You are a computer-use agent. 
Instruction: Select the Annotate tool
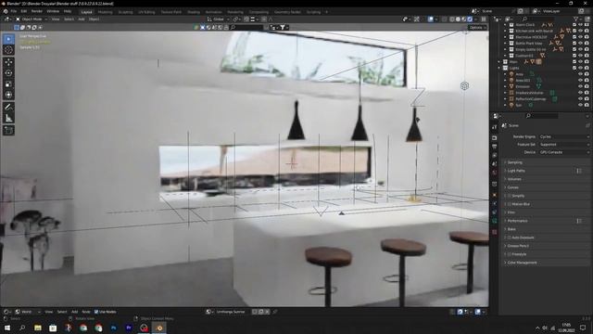8,108
